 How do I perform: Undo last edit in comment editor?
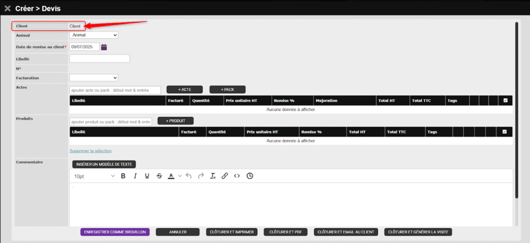click(x=188, y=176)
